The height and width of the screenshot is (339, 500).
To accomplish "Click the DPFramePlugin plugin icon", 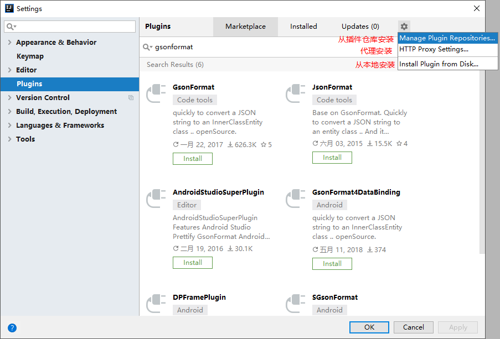I will click(156, 304).
